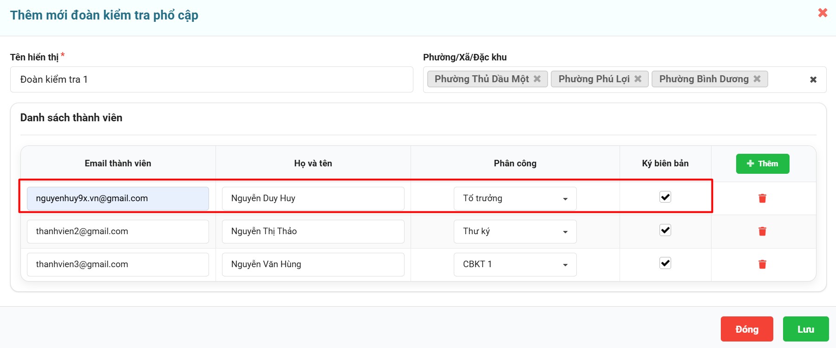Delete the Nguyễn Duy Huy member row
The image size is (836, 348).
[x=762, y=198]
